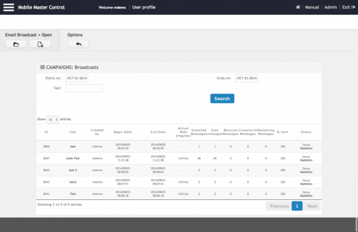Screen dimensions: 358x232
Task: Click the back arrow under Options
Action: 78,44
